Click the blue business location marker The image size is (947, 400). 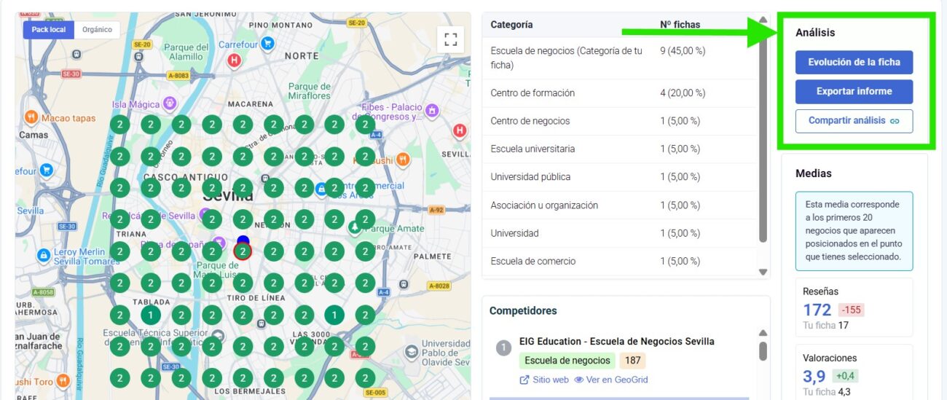click(243, 240)
